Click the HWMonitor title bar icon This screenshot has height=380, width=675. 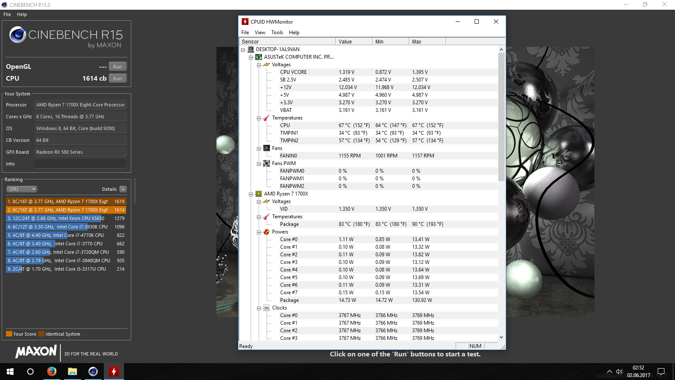245,22
